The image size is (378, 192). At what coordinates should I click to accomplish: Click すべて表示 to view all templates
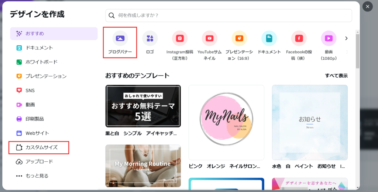(336, 76)
